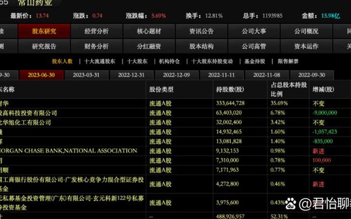Click the 高科技投资有限公司 shareholder row
Viewport: 351px width, 219px height.
pyautogui.click(x=73, y=113)
